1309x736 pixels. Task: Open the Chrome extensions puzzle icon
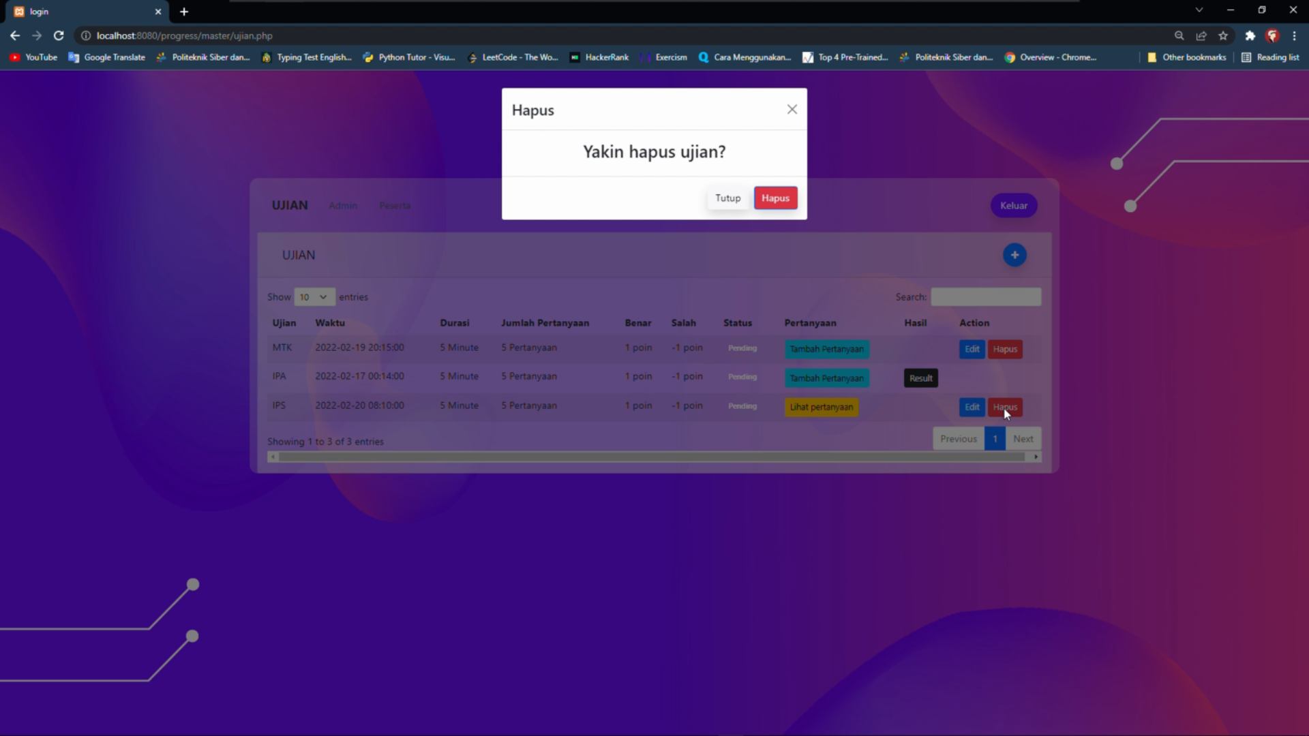[1250, 35]
